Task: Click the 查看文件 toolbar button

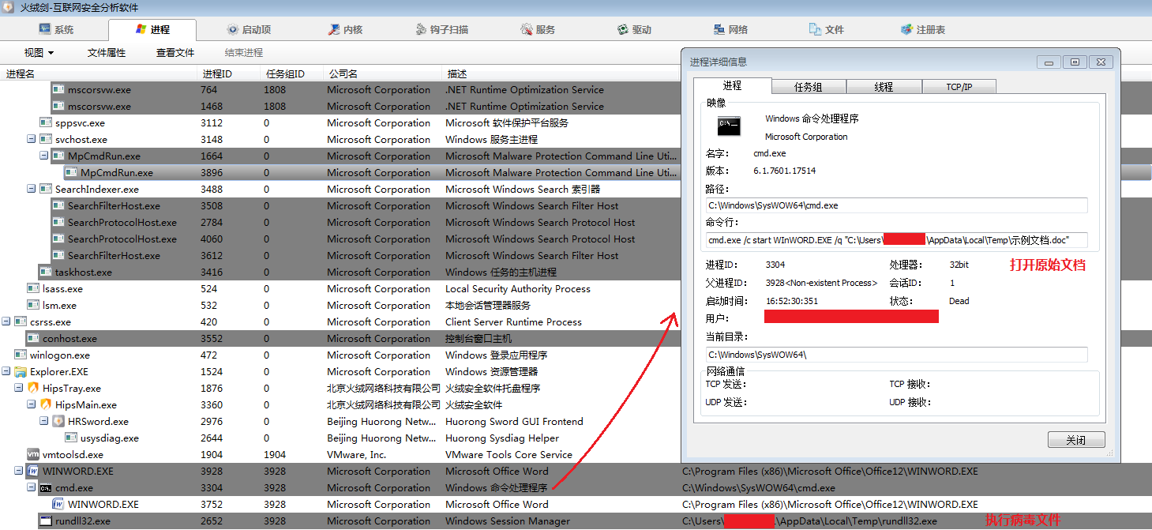Action: pyautogui.click(x=175, y=53)
